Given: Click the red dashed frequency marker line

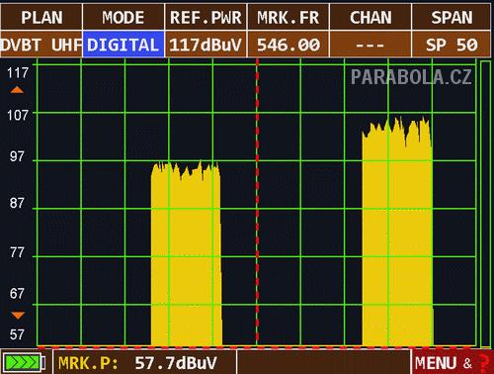Looking at the screenshot, I should 257,203.
